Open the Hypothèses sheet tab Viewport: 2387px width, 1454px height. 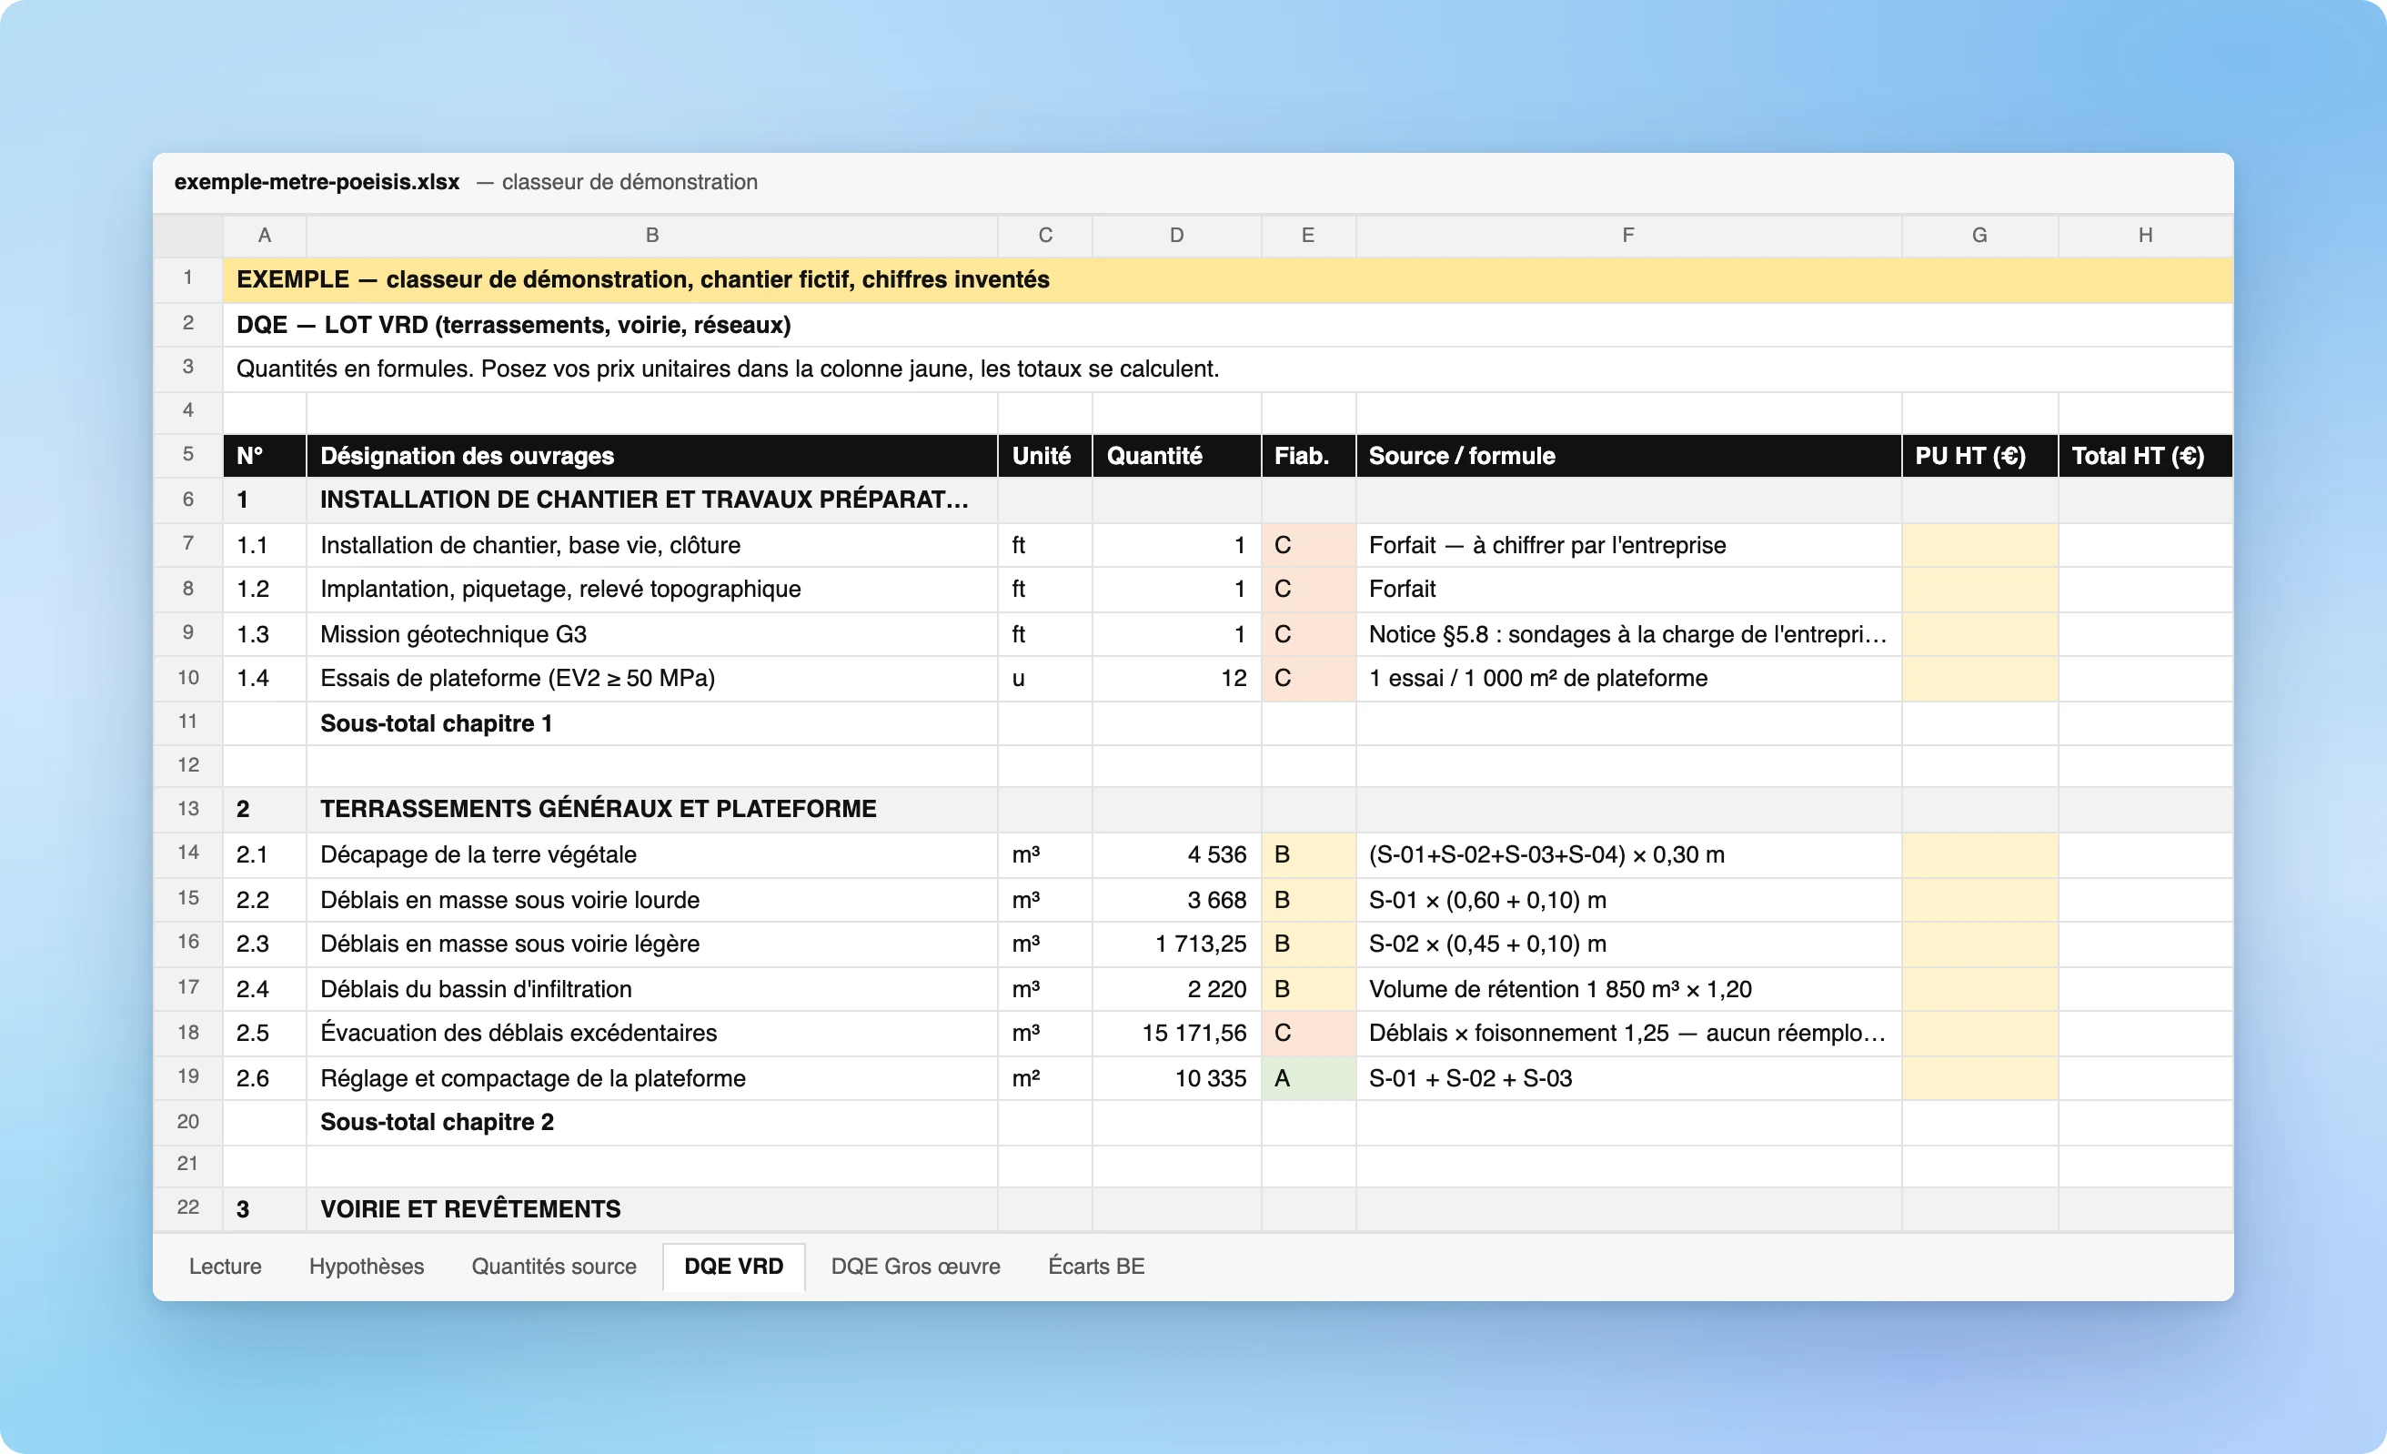[367, 1266]
